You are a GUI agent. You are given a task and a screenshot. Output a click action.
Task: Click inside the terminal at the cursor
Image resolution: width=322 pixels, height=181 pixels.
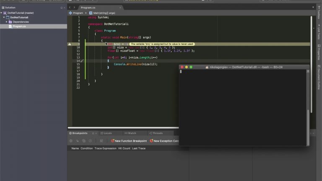pyautogui.click(x=181, y=72)
